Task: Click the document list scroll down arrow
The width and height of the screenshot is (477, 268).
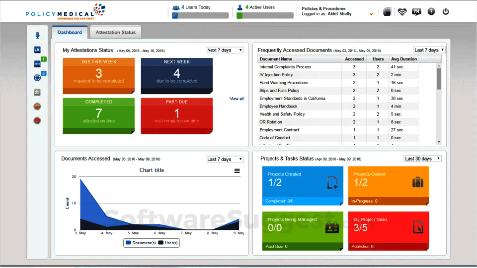Action: tap(439, 142)
